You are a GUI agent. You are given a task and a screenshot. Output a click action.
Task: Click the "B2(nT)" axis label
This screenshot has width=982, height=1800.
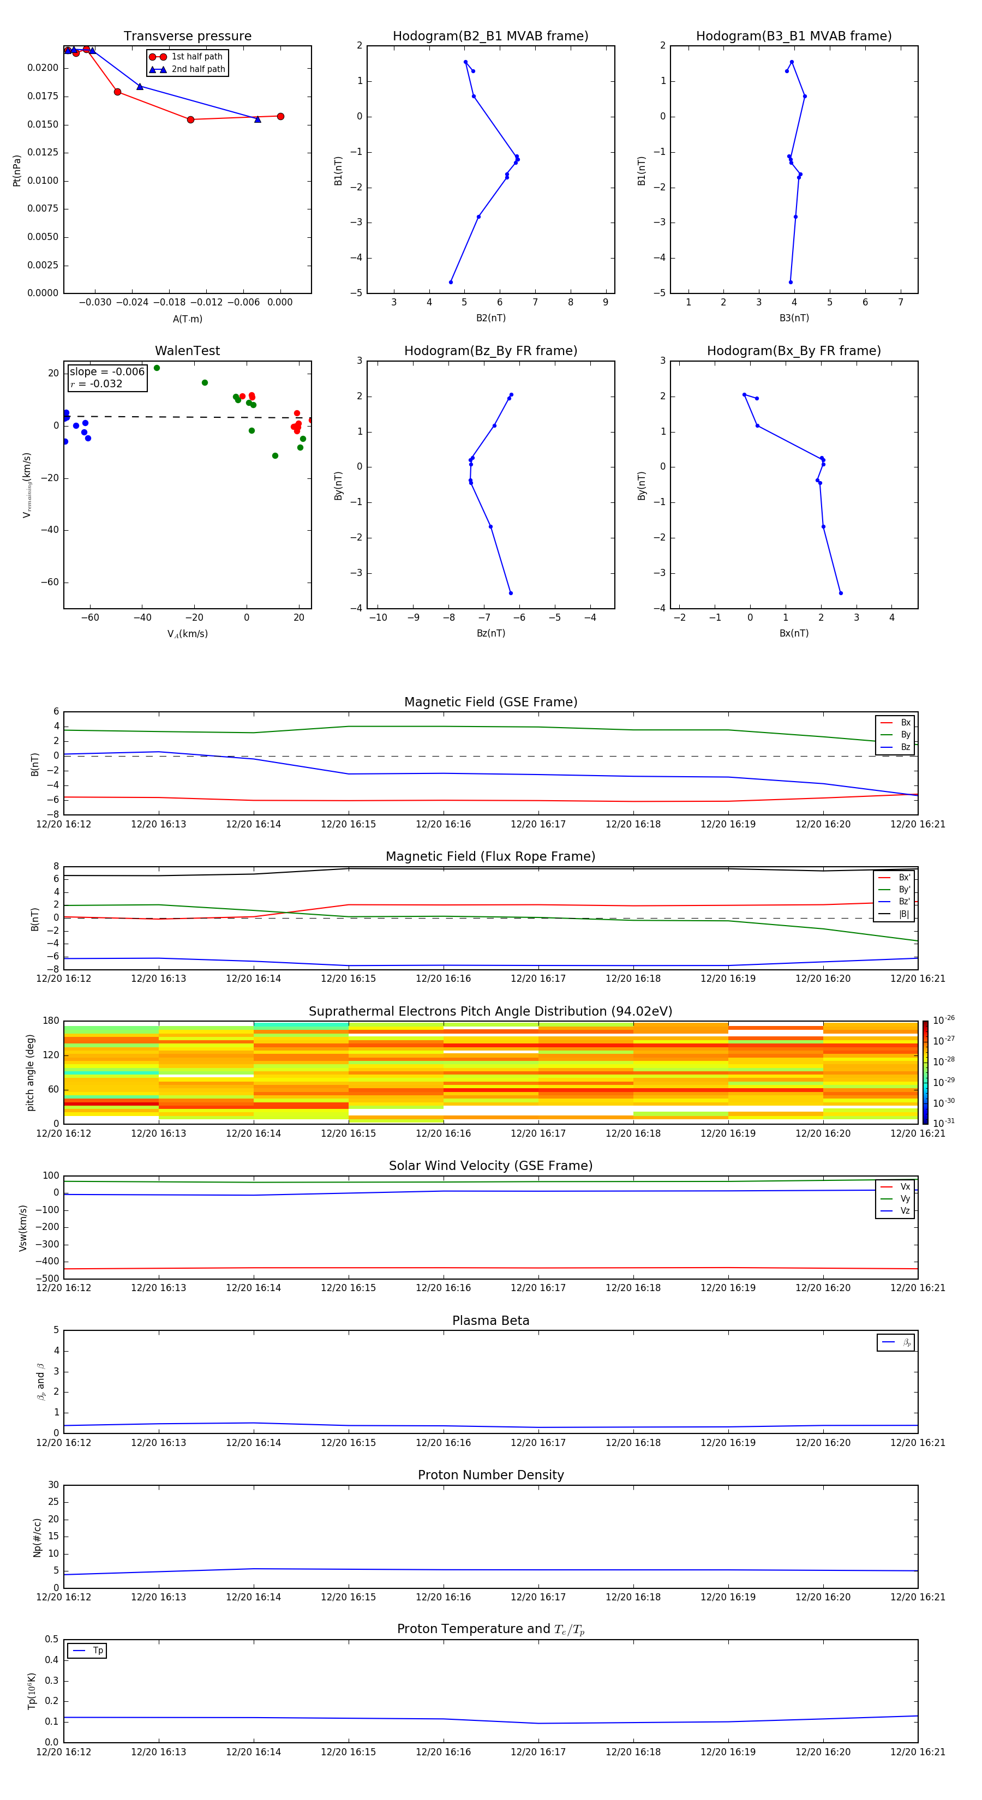[490, 318]
